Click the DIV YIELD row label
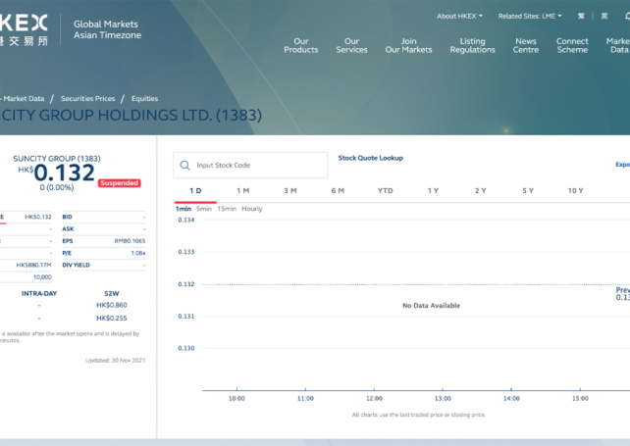This screenshot has width=630, height=446. (x=76, y=265)
